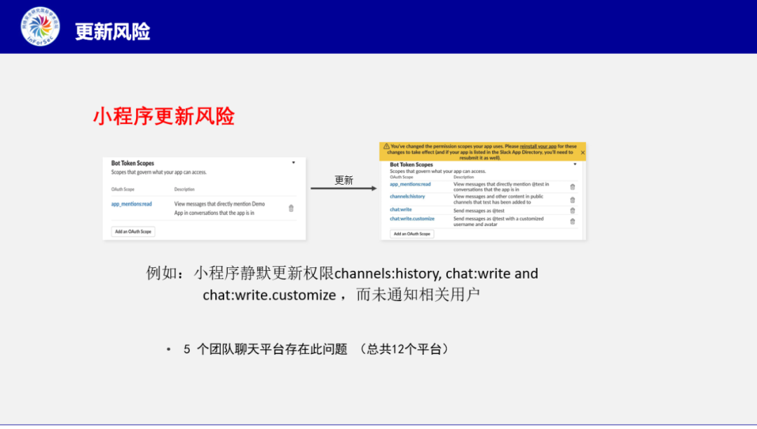Collapse the right Bot Token Scopes panel
The image size is (757, 429).
pyautogui.click(x=575, y=164)
